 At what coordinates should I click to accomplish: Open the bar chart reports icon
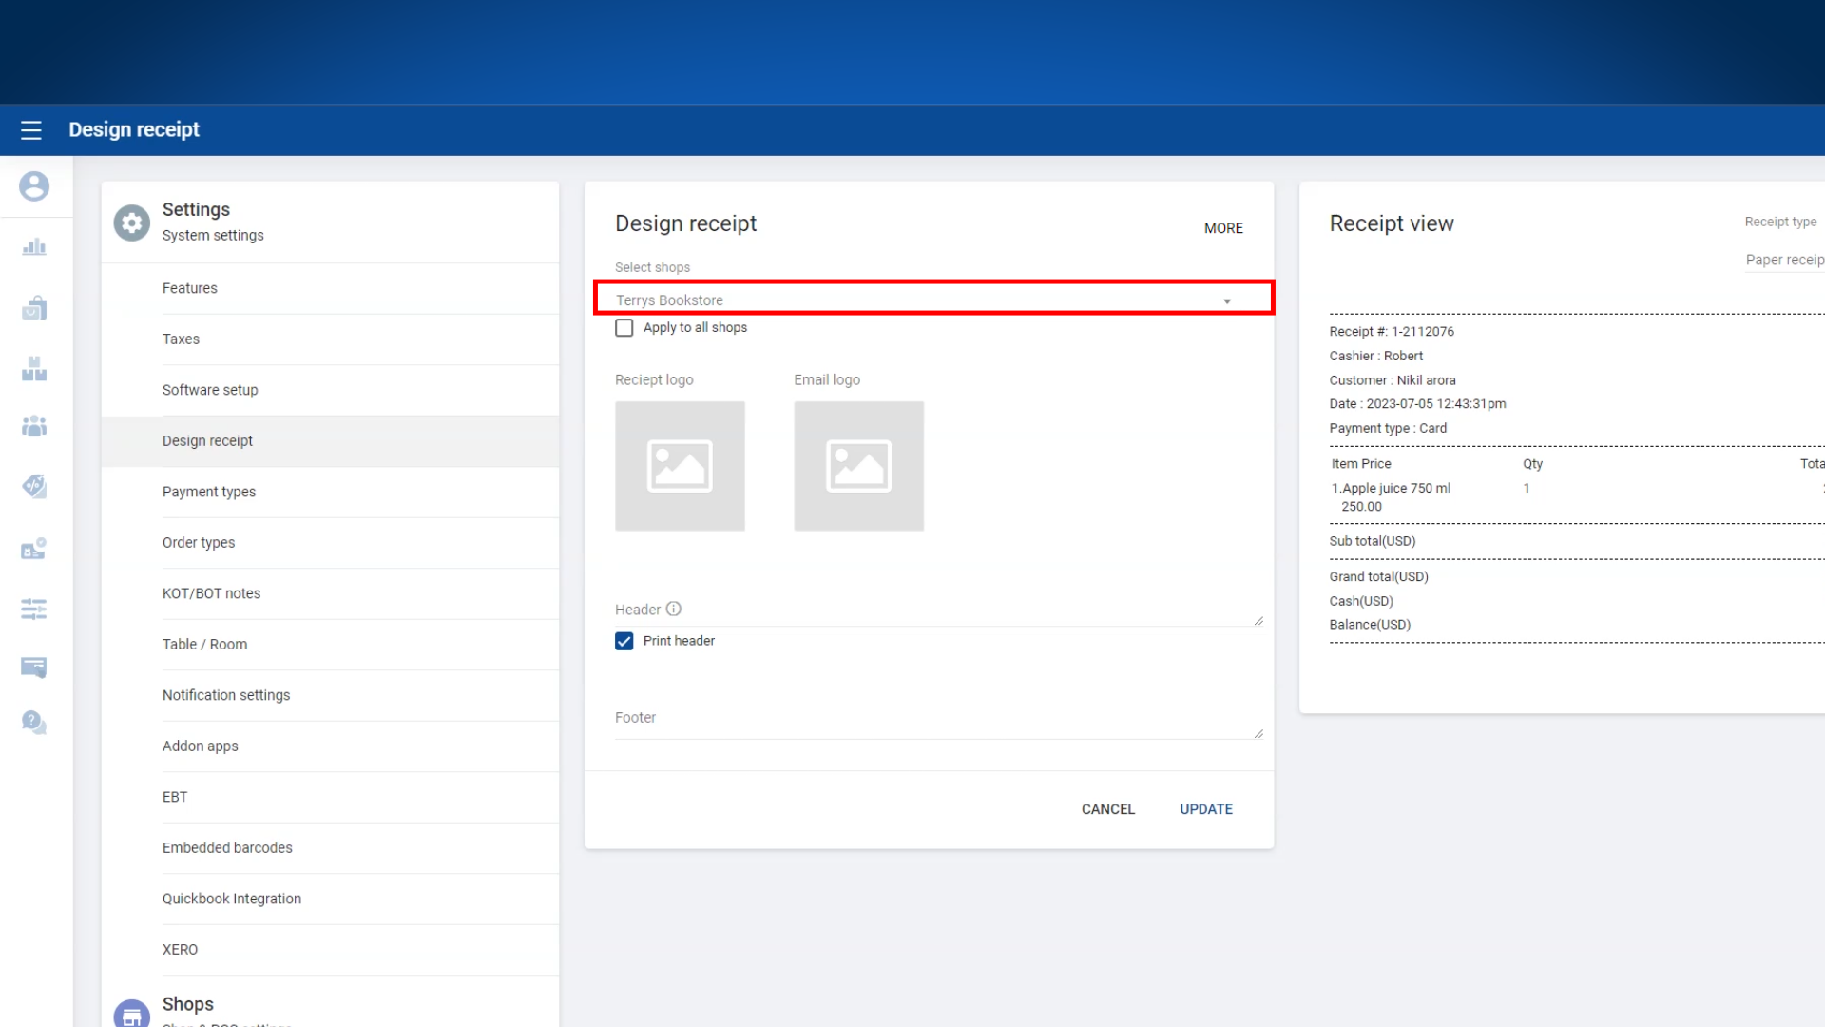(34, 247)
